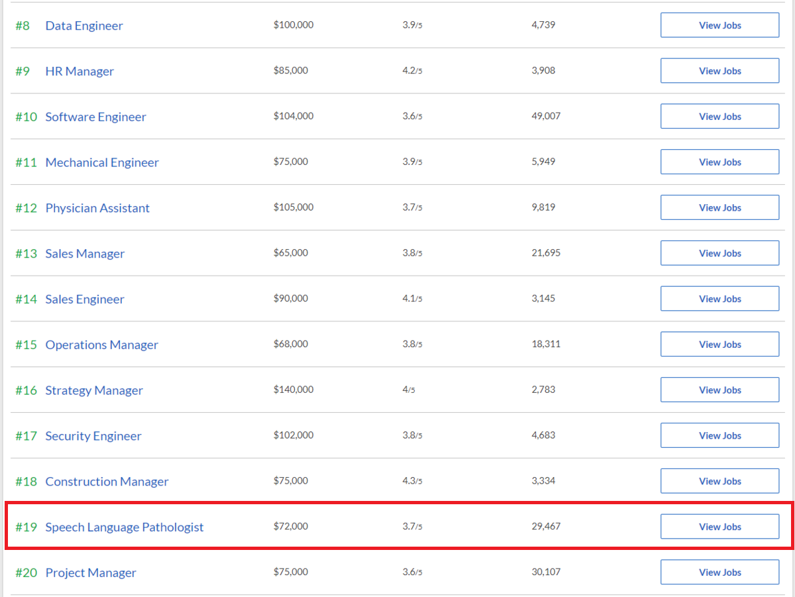Click View Jobs for Sales Manager
795x597 pixels.
[x=719, y=253]
